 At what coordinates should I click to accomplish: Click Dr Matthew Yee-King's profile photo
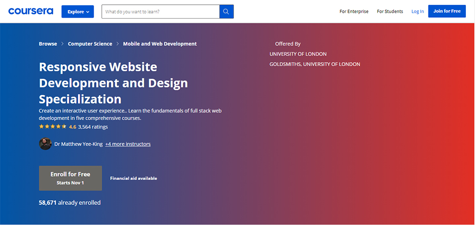point(45,144)
